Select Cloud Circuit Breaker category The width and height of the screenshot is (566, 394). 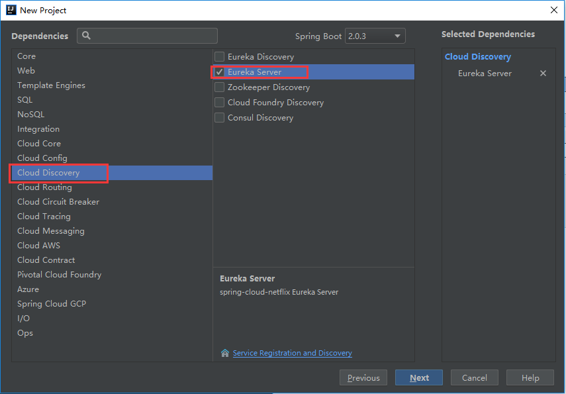point(112,201)
